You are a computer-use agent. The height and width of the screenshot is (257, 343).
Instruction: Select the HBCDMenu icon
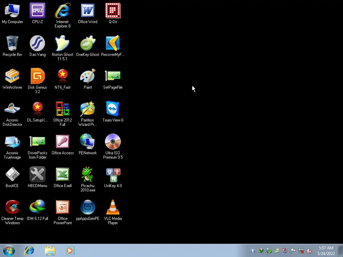38,177
